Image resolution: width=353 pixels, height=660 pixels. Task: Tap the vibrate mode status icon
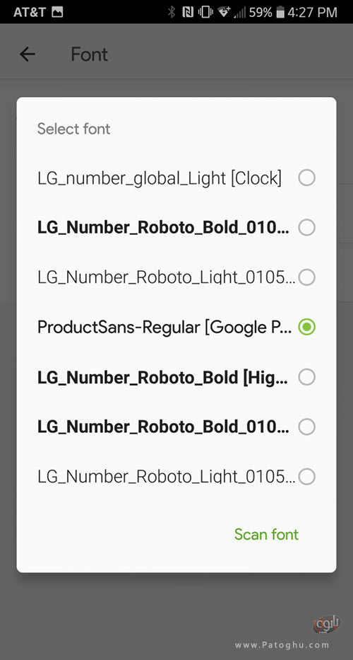205,12
